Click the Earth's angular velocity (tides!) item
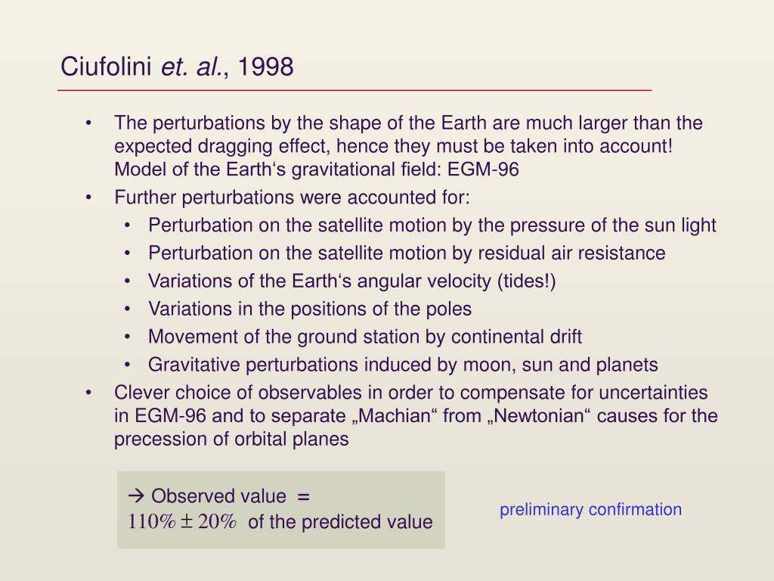This screenshot has width=774, height=581. (x=352, y=281)
